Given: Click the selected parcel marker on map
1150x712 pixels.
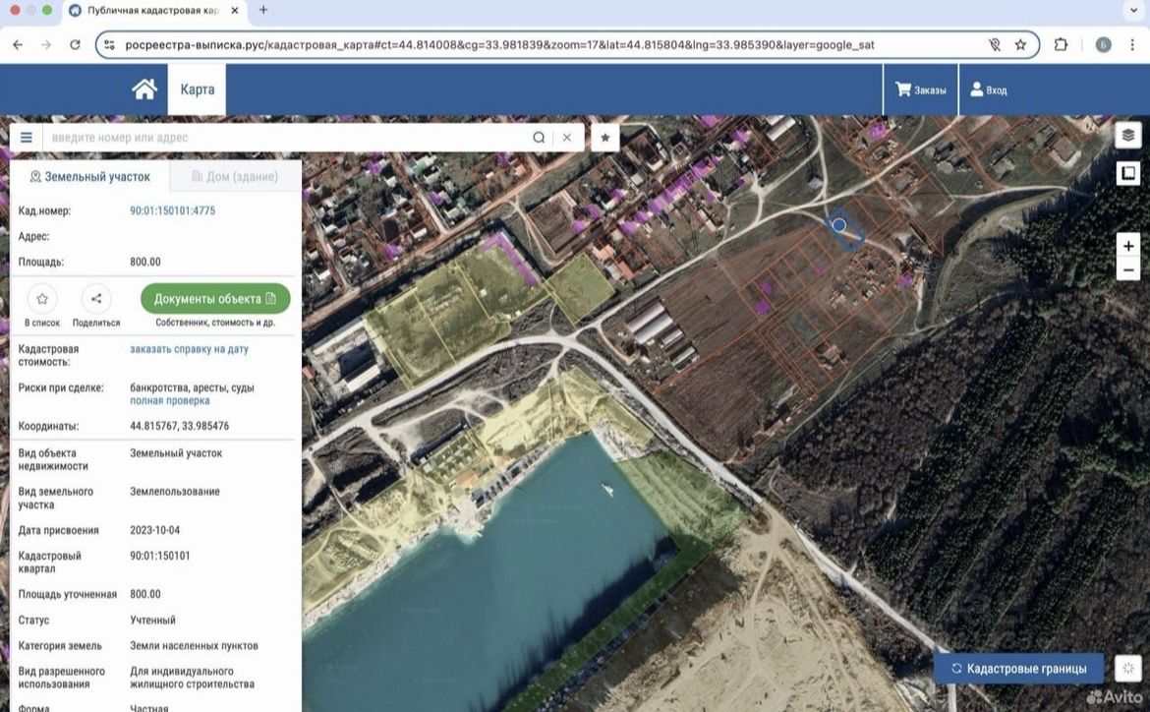Looking at the screenshot, I should coord(839,225).
